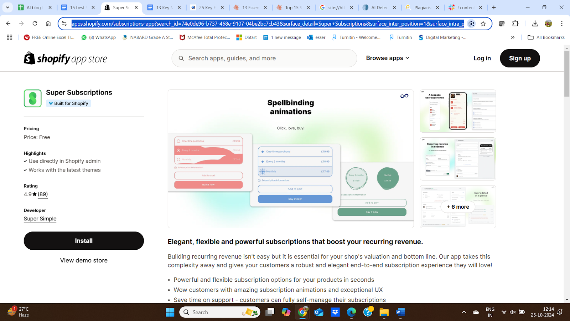Click the Search apps, guides, and more field
Image resolution: width=570 pixels, height=321 pixels.
click(264, 58)
